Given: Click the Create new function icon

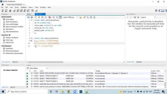Looking at the screenshot, I should point(28,10).
